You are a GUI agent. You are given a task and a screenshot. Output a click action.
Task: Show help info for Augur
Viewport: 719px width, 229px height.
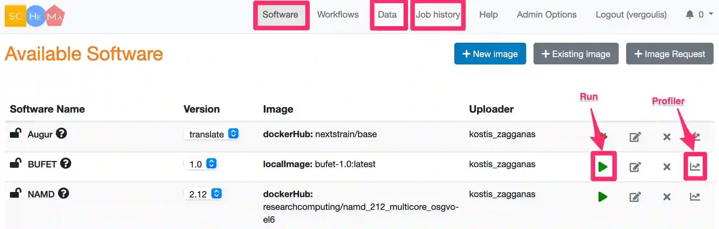click(61, 133)
